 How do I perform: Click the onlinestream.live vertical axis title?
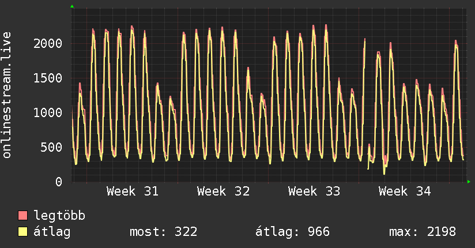coord(6,95)
